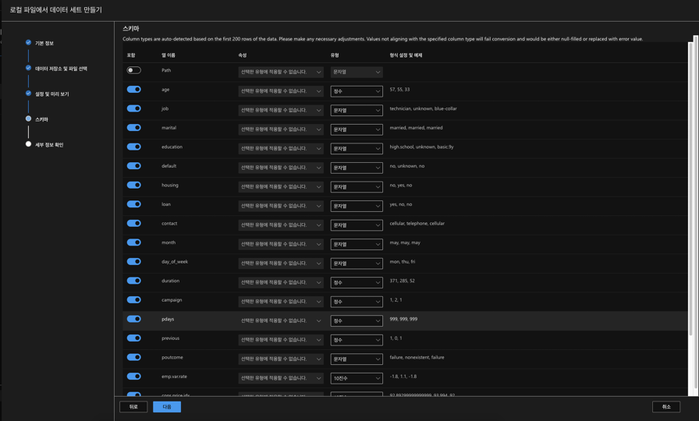Click the example values '999, 999, 999'
The image size is (699, 421).
click(403, 320)
